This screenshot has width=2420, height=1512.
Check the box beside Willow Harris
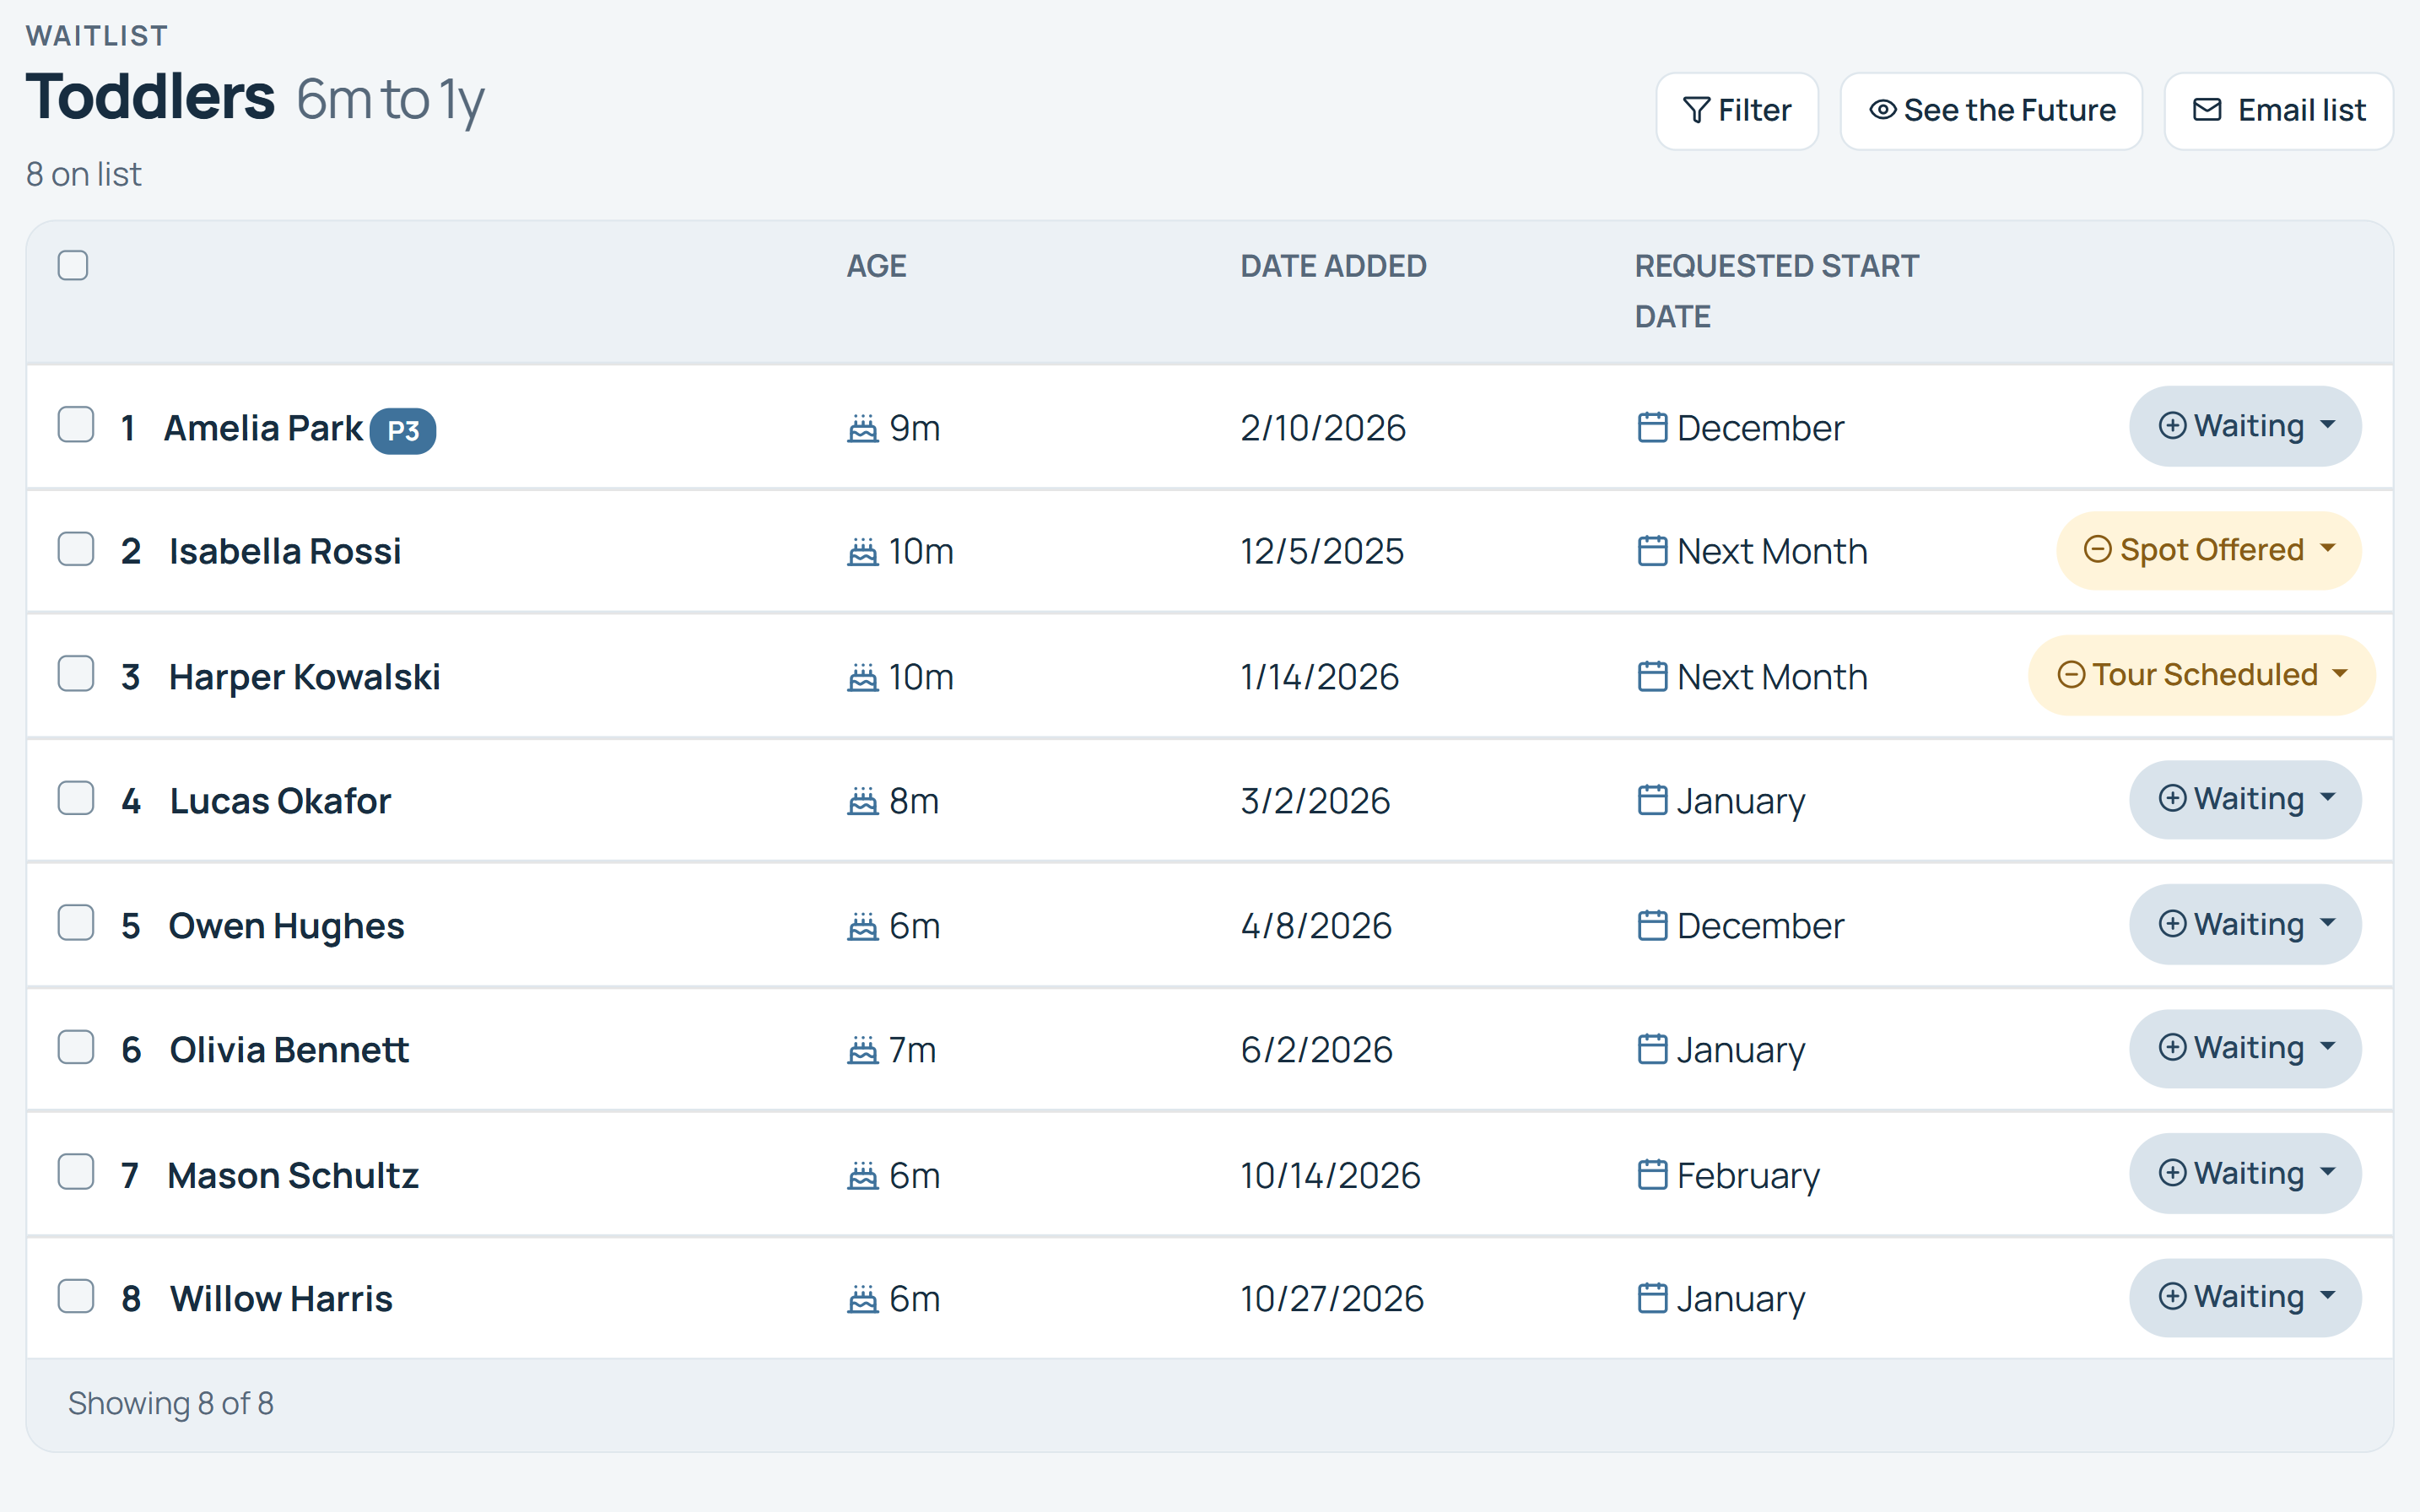(x=76, y=1297)
